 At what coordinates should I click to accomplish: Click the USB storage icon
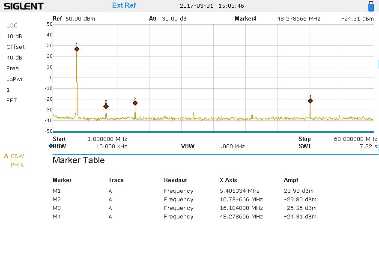[371, 6]
